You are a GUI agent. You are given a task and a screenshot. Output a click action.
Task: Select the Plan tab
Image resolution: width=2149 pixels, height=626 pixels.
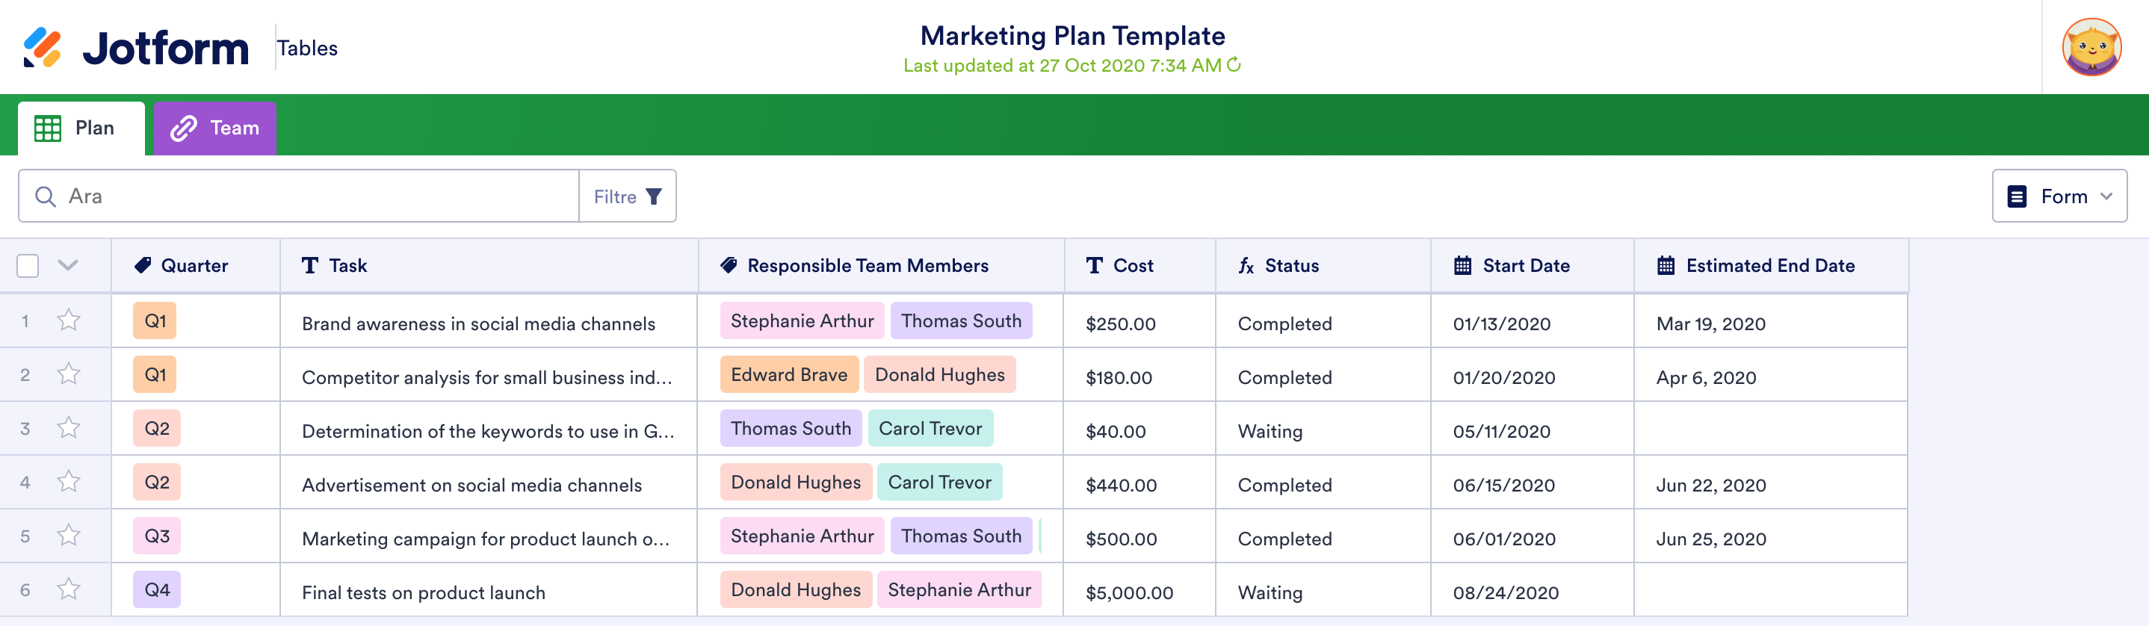click(x=81, y=128)
